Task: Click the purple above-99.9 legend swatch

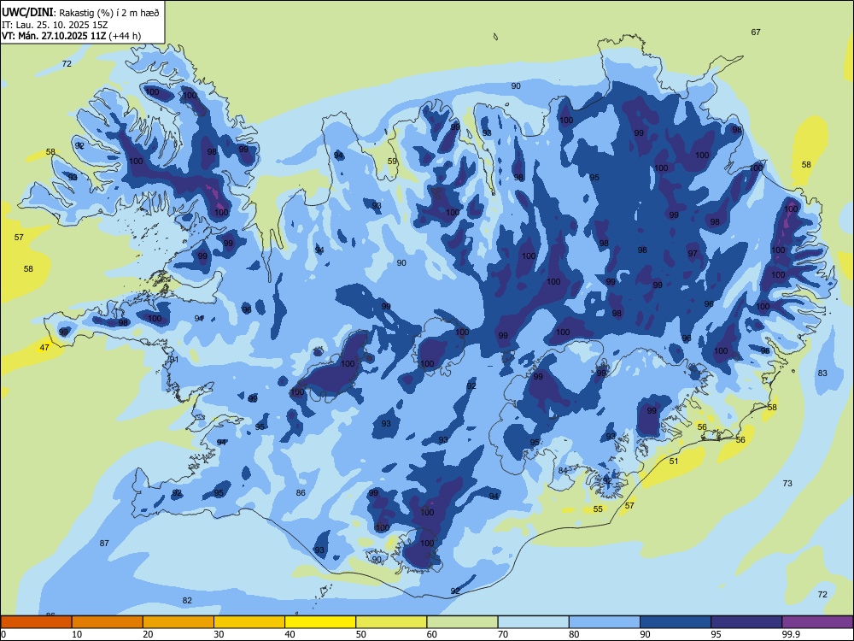Action: point(817,622)
